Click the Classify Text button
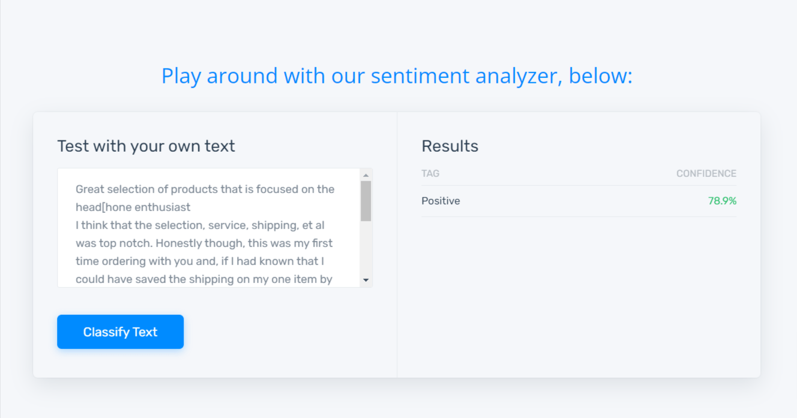The image size is (797, 418). click(x=120, y=332)
